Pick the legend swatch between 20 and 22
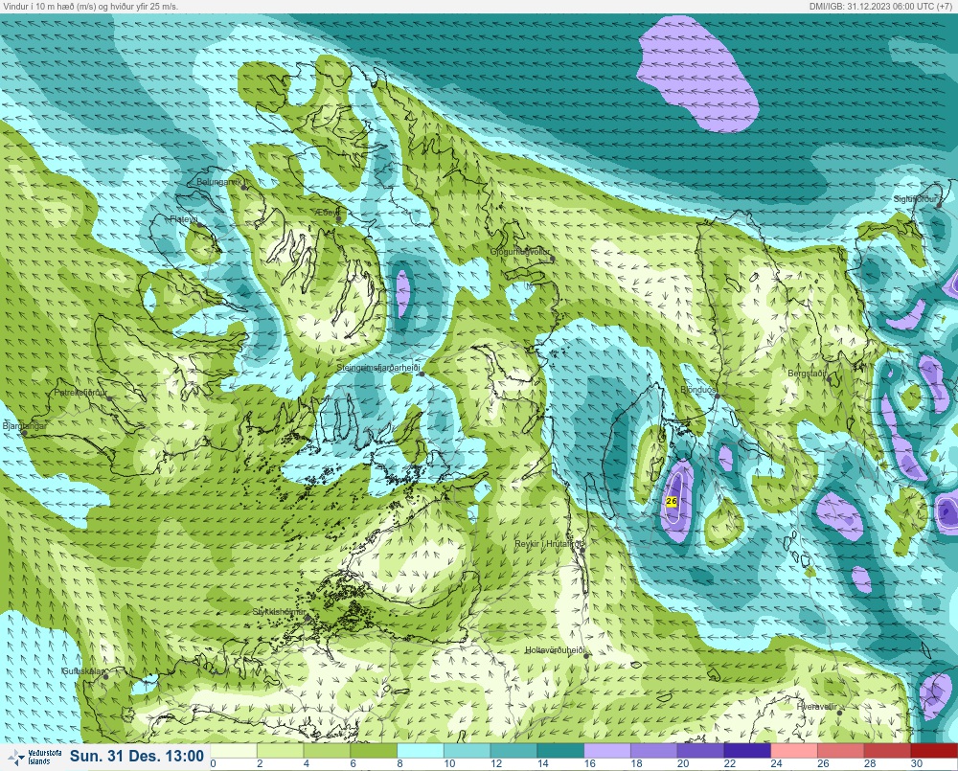The width and height of the screenshot is (958, 771). click(700, 750)
